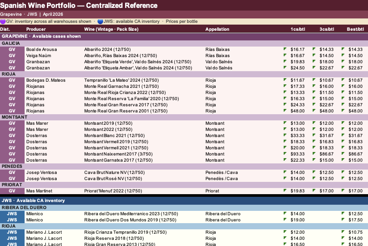Select the title 'Spanish Wine Portfolio — Centralized Reference'
This screenshot has width=368, height=246.
[79, 5]
